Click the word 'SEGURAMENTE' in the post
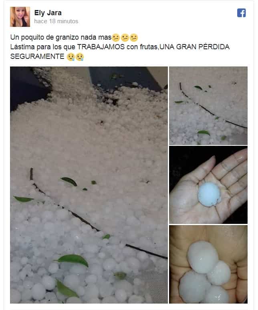This screenshot has width=258, height=310. pyautogui.click(x=37, y=56)
